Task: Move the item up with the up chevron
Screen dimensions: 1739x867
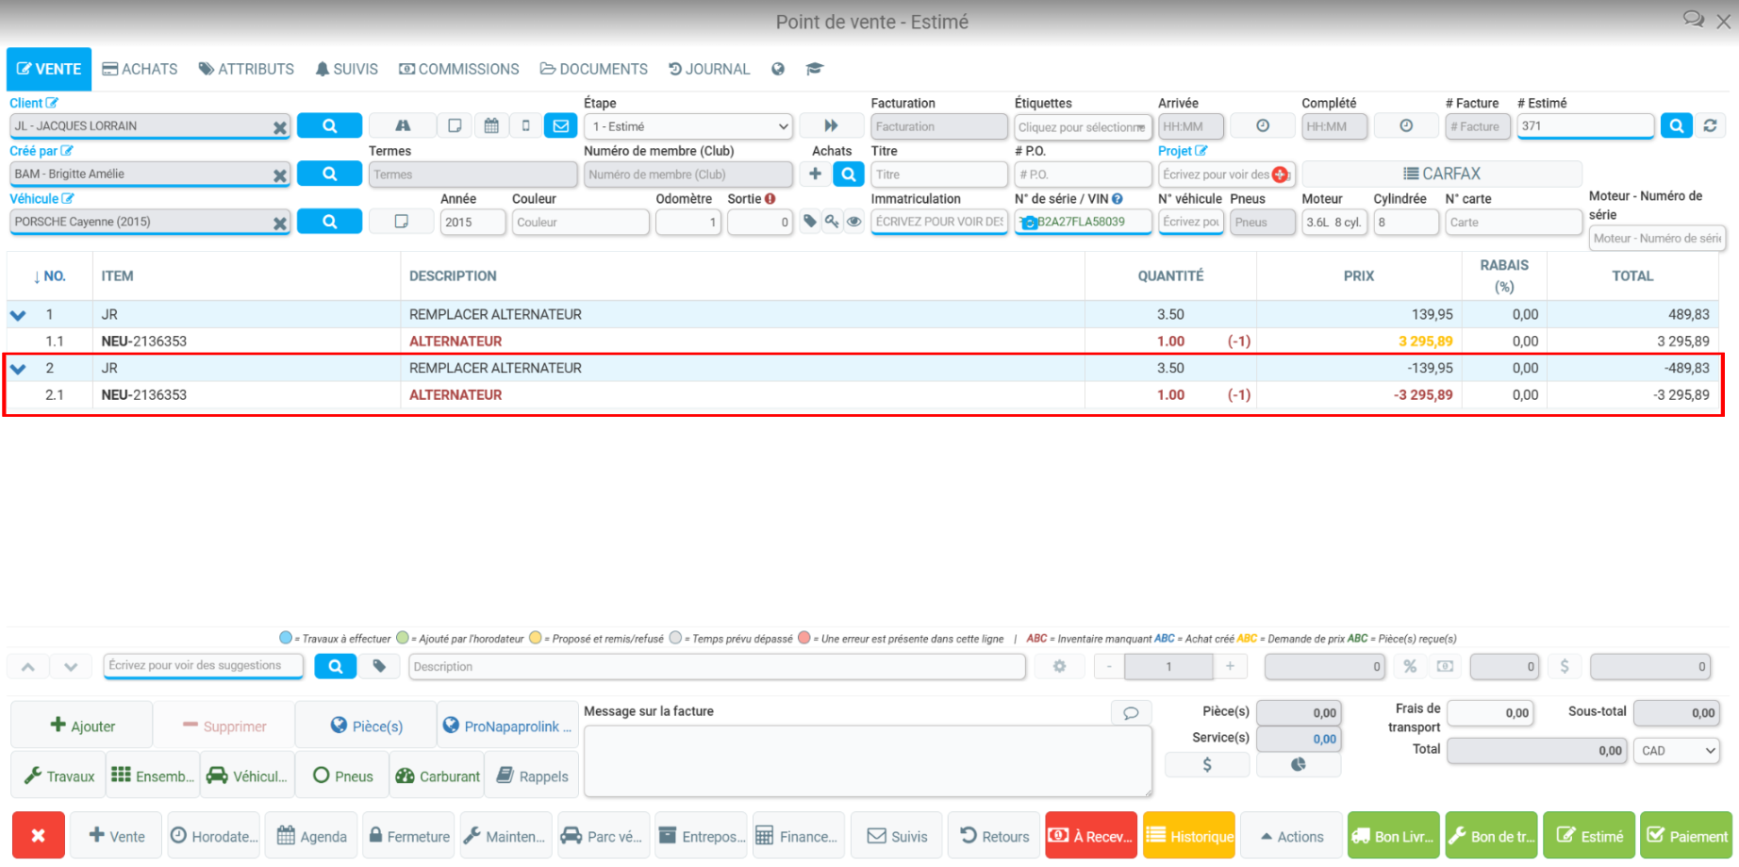Action: pos(28,666)
